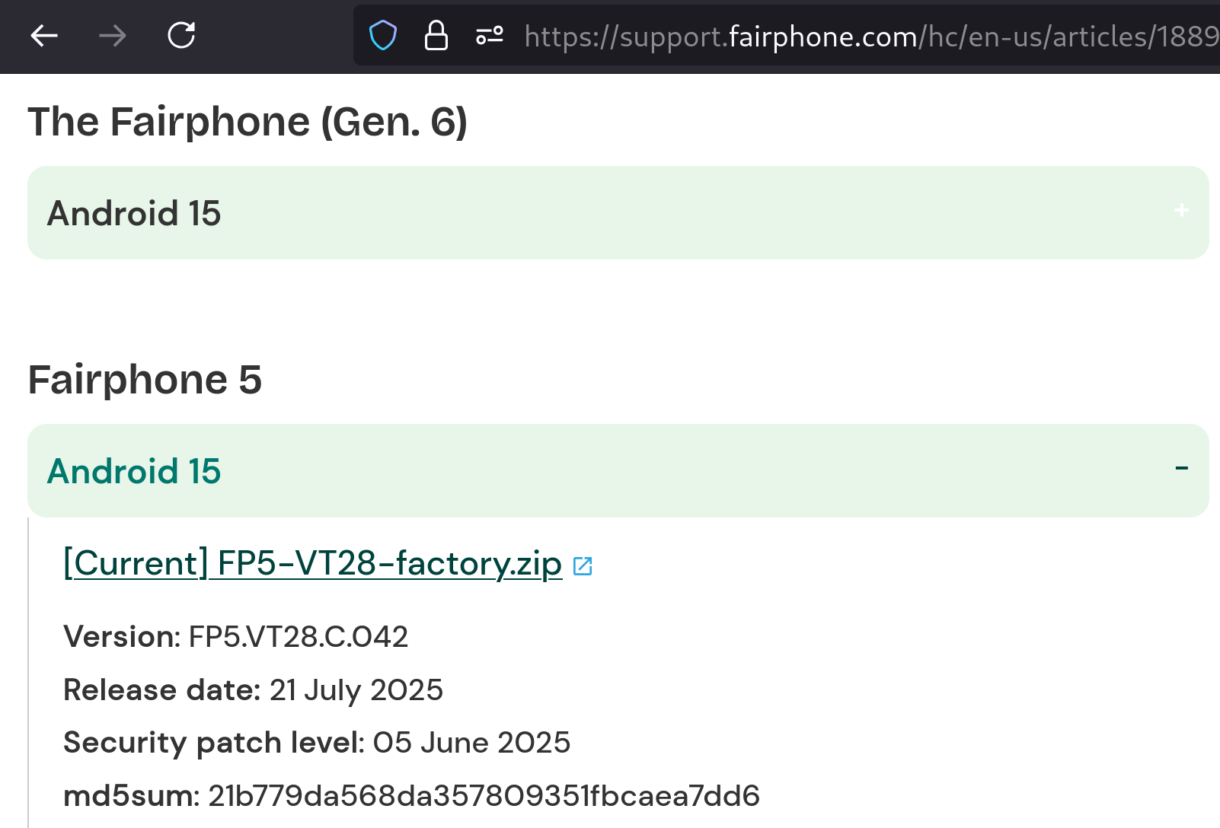Click the 'The Fairphone (Gen. 6)' heading
This screenshot has height=828, width=1220.
[x=248, y=122]
